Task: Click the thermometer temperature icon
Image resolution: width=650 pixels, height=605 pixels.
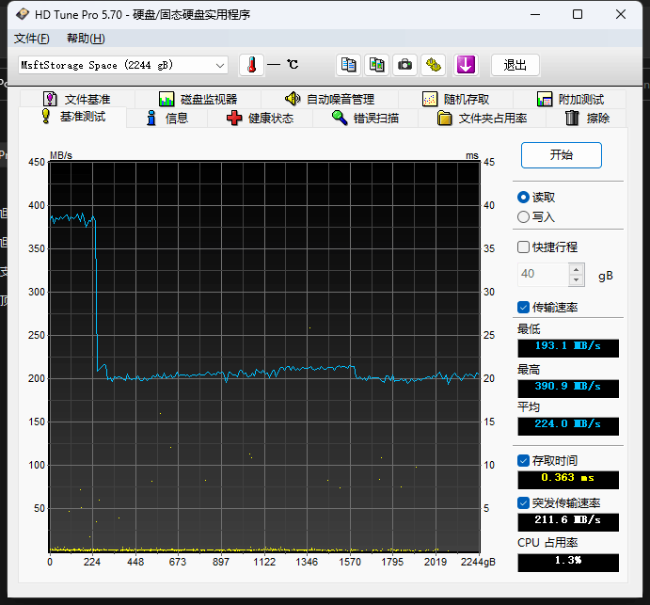Action: [x=251, y=65]
